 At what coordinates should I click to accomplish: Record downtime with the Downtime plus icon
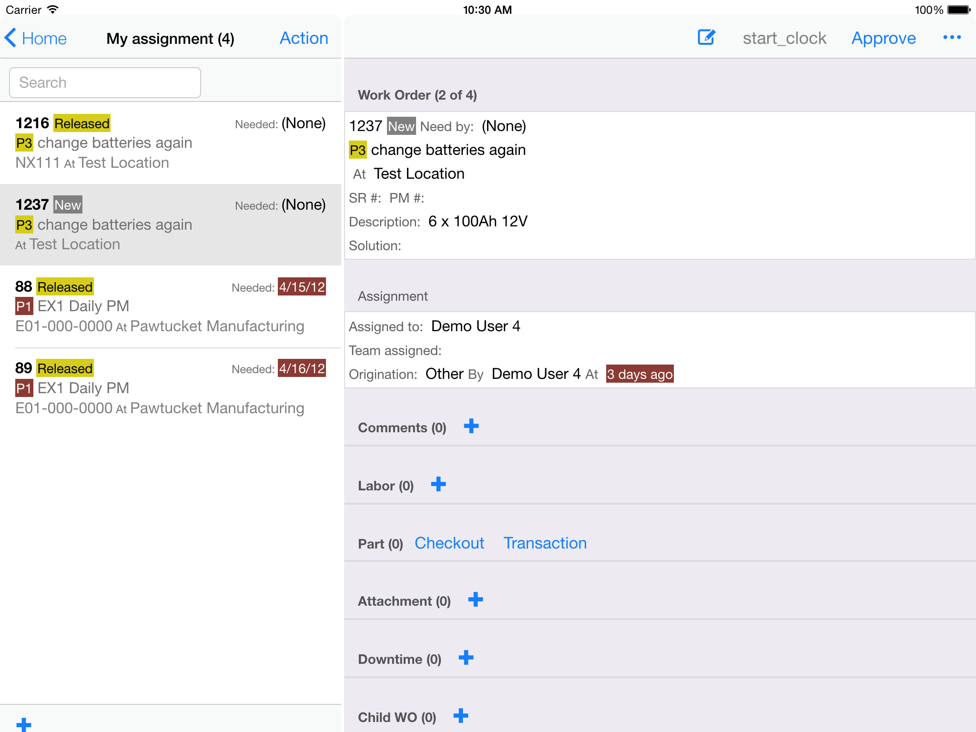[466, 658]
